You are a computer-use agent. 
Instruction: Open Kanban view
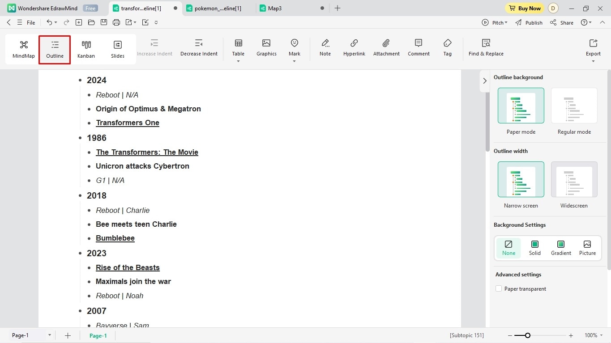click(86, 49)
